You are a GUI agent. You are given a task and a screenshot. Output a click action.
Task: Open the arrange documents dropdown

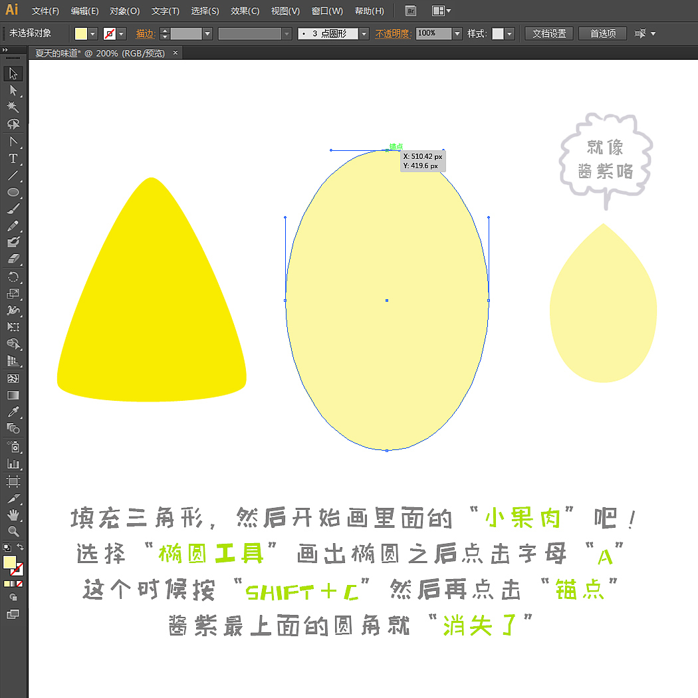coord(441,11)
